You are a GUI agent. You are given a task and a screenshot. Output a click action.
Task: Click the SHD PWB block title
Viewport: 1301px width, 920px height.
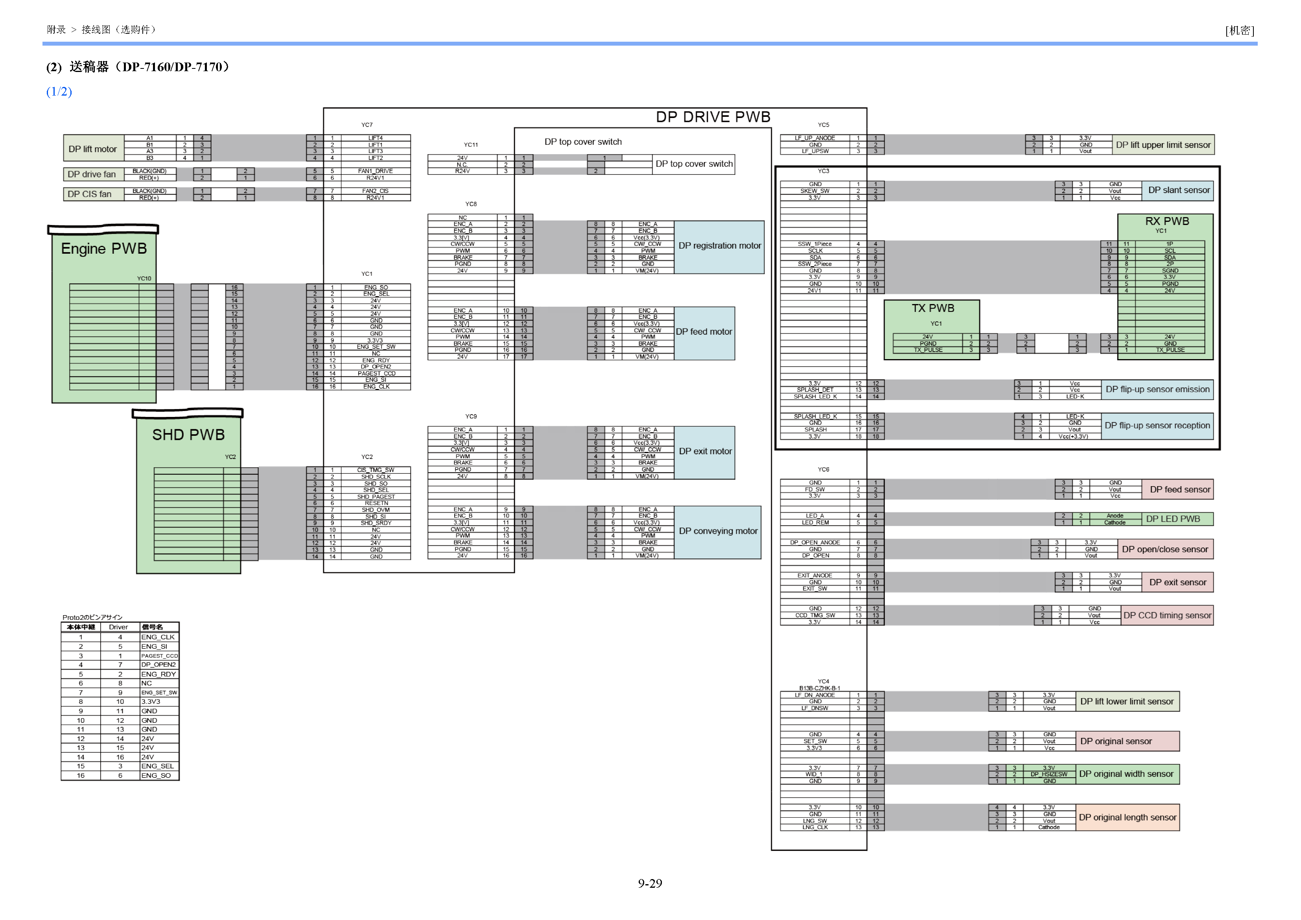[x=188, y=434]
